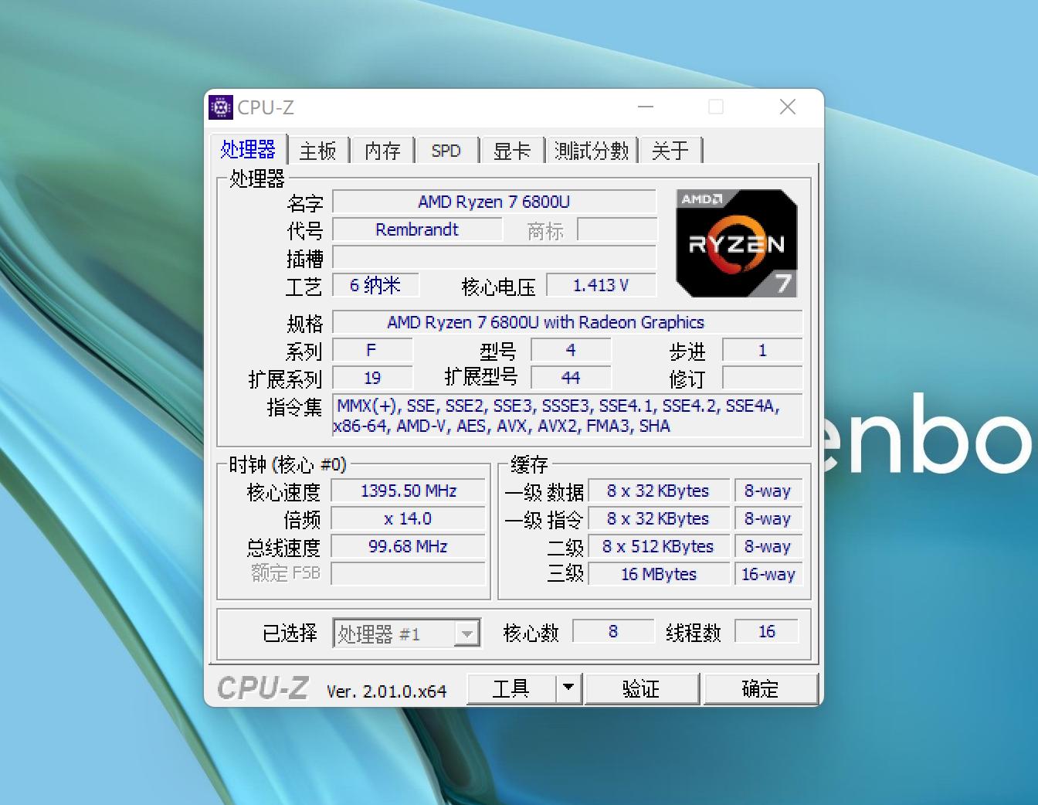Click the AMD Ryzen 7 logo image
The height and width of the screenshot is (805, 1038).
[x=735, y=243]
